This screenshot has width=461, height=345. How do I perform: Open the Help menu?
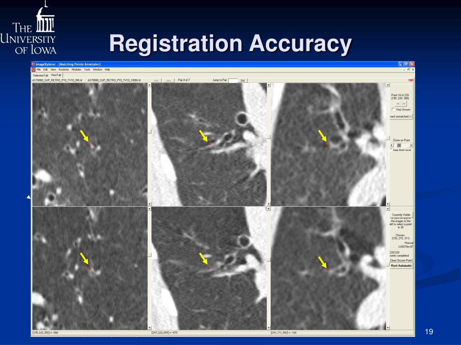point(107,70)
